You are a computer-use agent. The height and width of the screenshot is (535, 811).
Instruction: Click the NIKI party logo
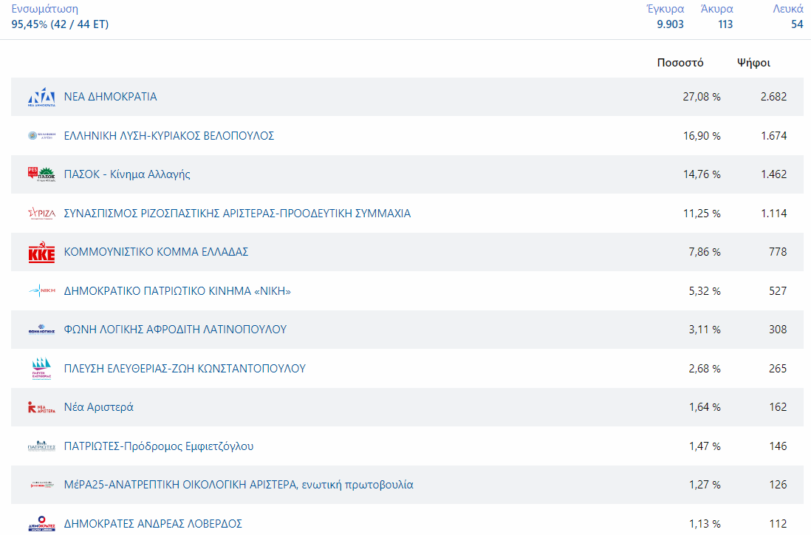pyautogui.click(x=41, y=291)
